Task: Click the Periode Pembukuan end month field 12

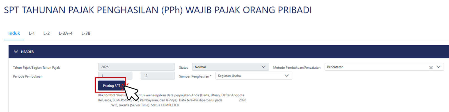Action: (x=157, y=76)
